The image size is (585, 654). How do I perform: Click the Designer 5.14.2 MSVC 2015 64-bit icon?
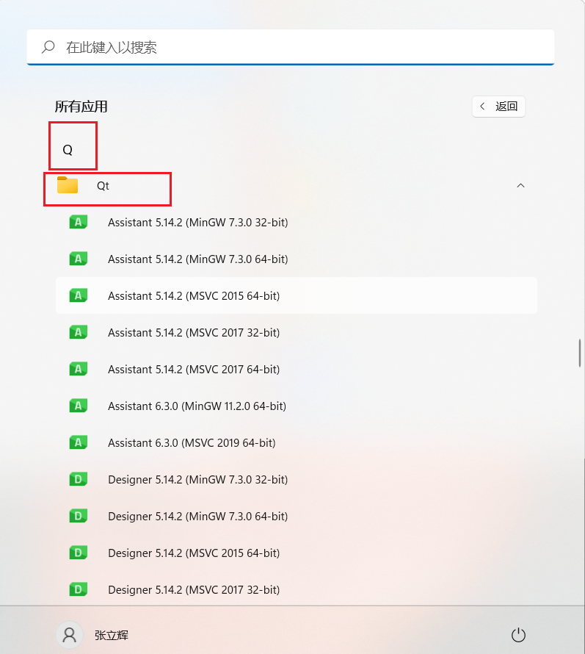click(79, 553)
